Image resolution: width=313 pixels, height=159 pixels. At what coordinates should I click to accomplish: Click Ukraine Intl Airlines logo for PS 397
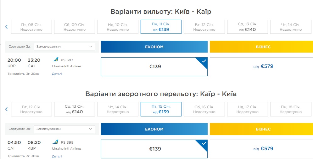(x=56, y=60)
